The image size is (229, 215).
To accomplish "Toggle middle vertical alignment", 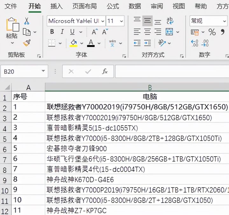I will 148,21.
